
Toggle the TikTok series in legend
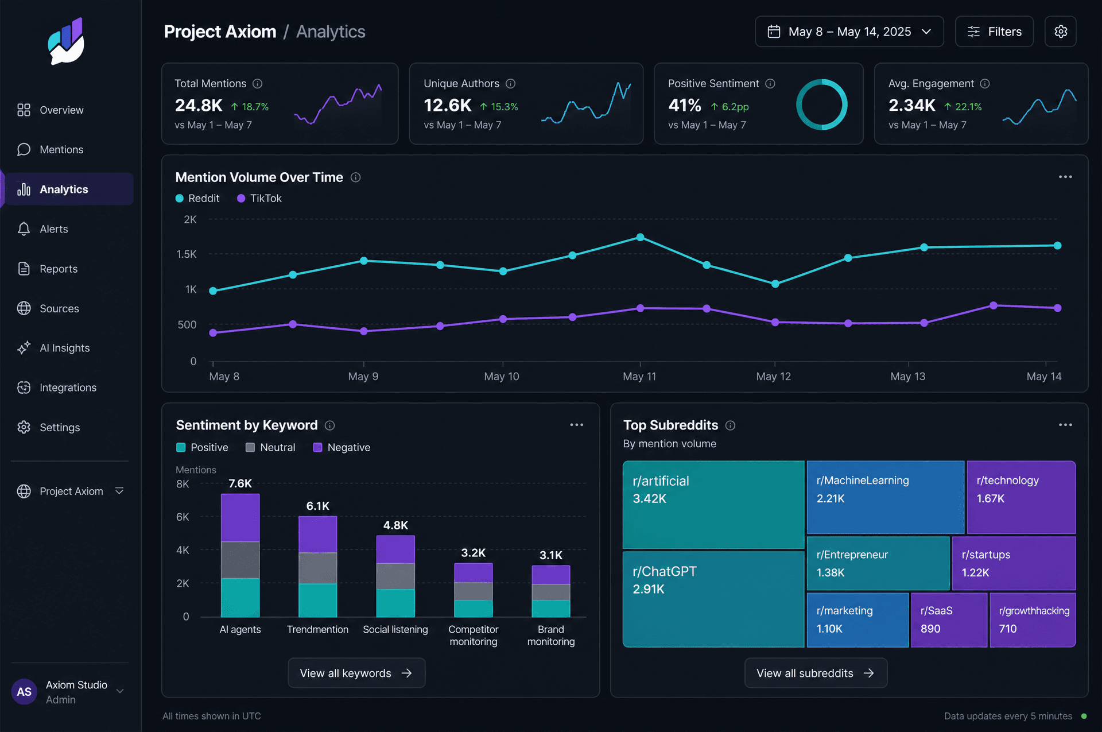pos(259,198)
